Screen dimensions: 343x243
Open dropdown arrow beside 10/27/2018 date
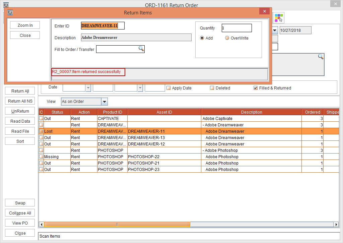275,30
